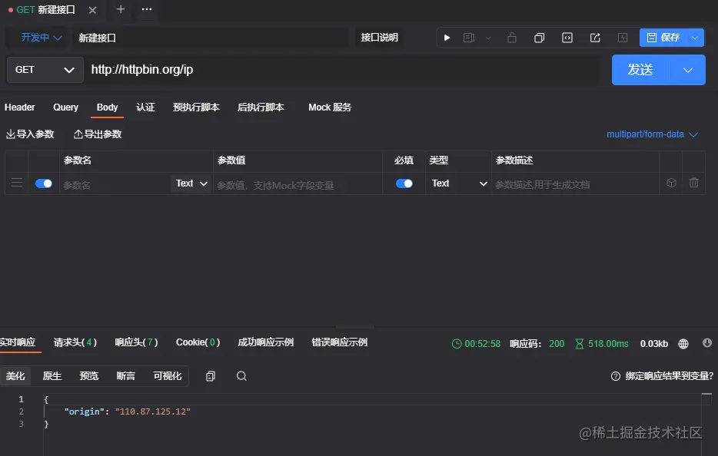The height and width of the screenshot is (456, 718).
Task: Close the GET 新建接口 tab
Action: pyautogui.click(x=92, y=10)
